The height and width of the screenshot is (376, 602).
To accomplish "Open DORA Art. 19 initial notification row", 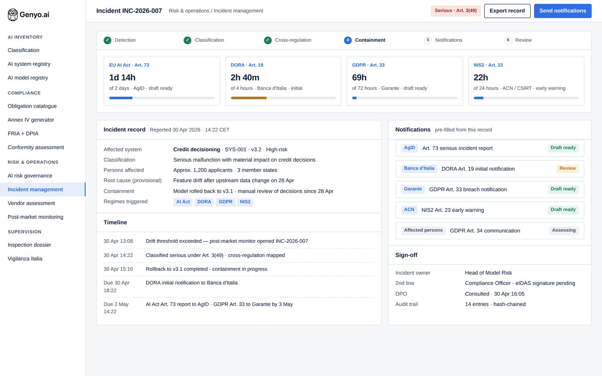I will [x=490, y=169].
